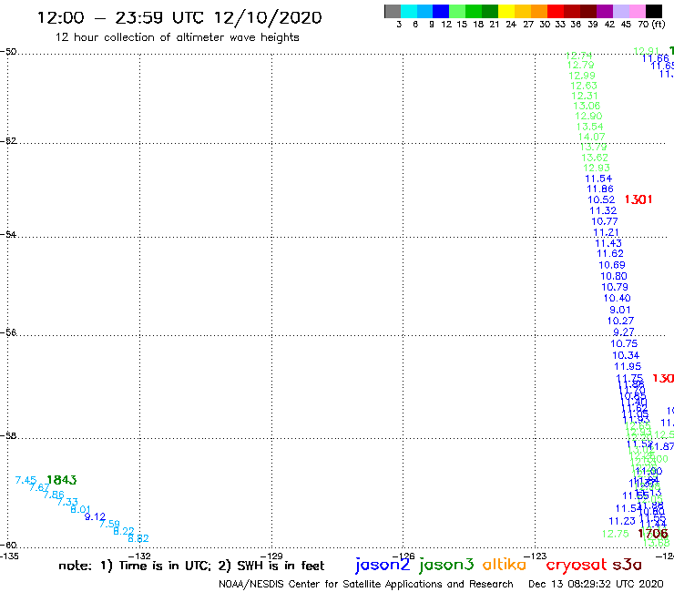Click wave height value '8.01'
This screenshot has height=592, width=674.
click(x=80, y=509)
